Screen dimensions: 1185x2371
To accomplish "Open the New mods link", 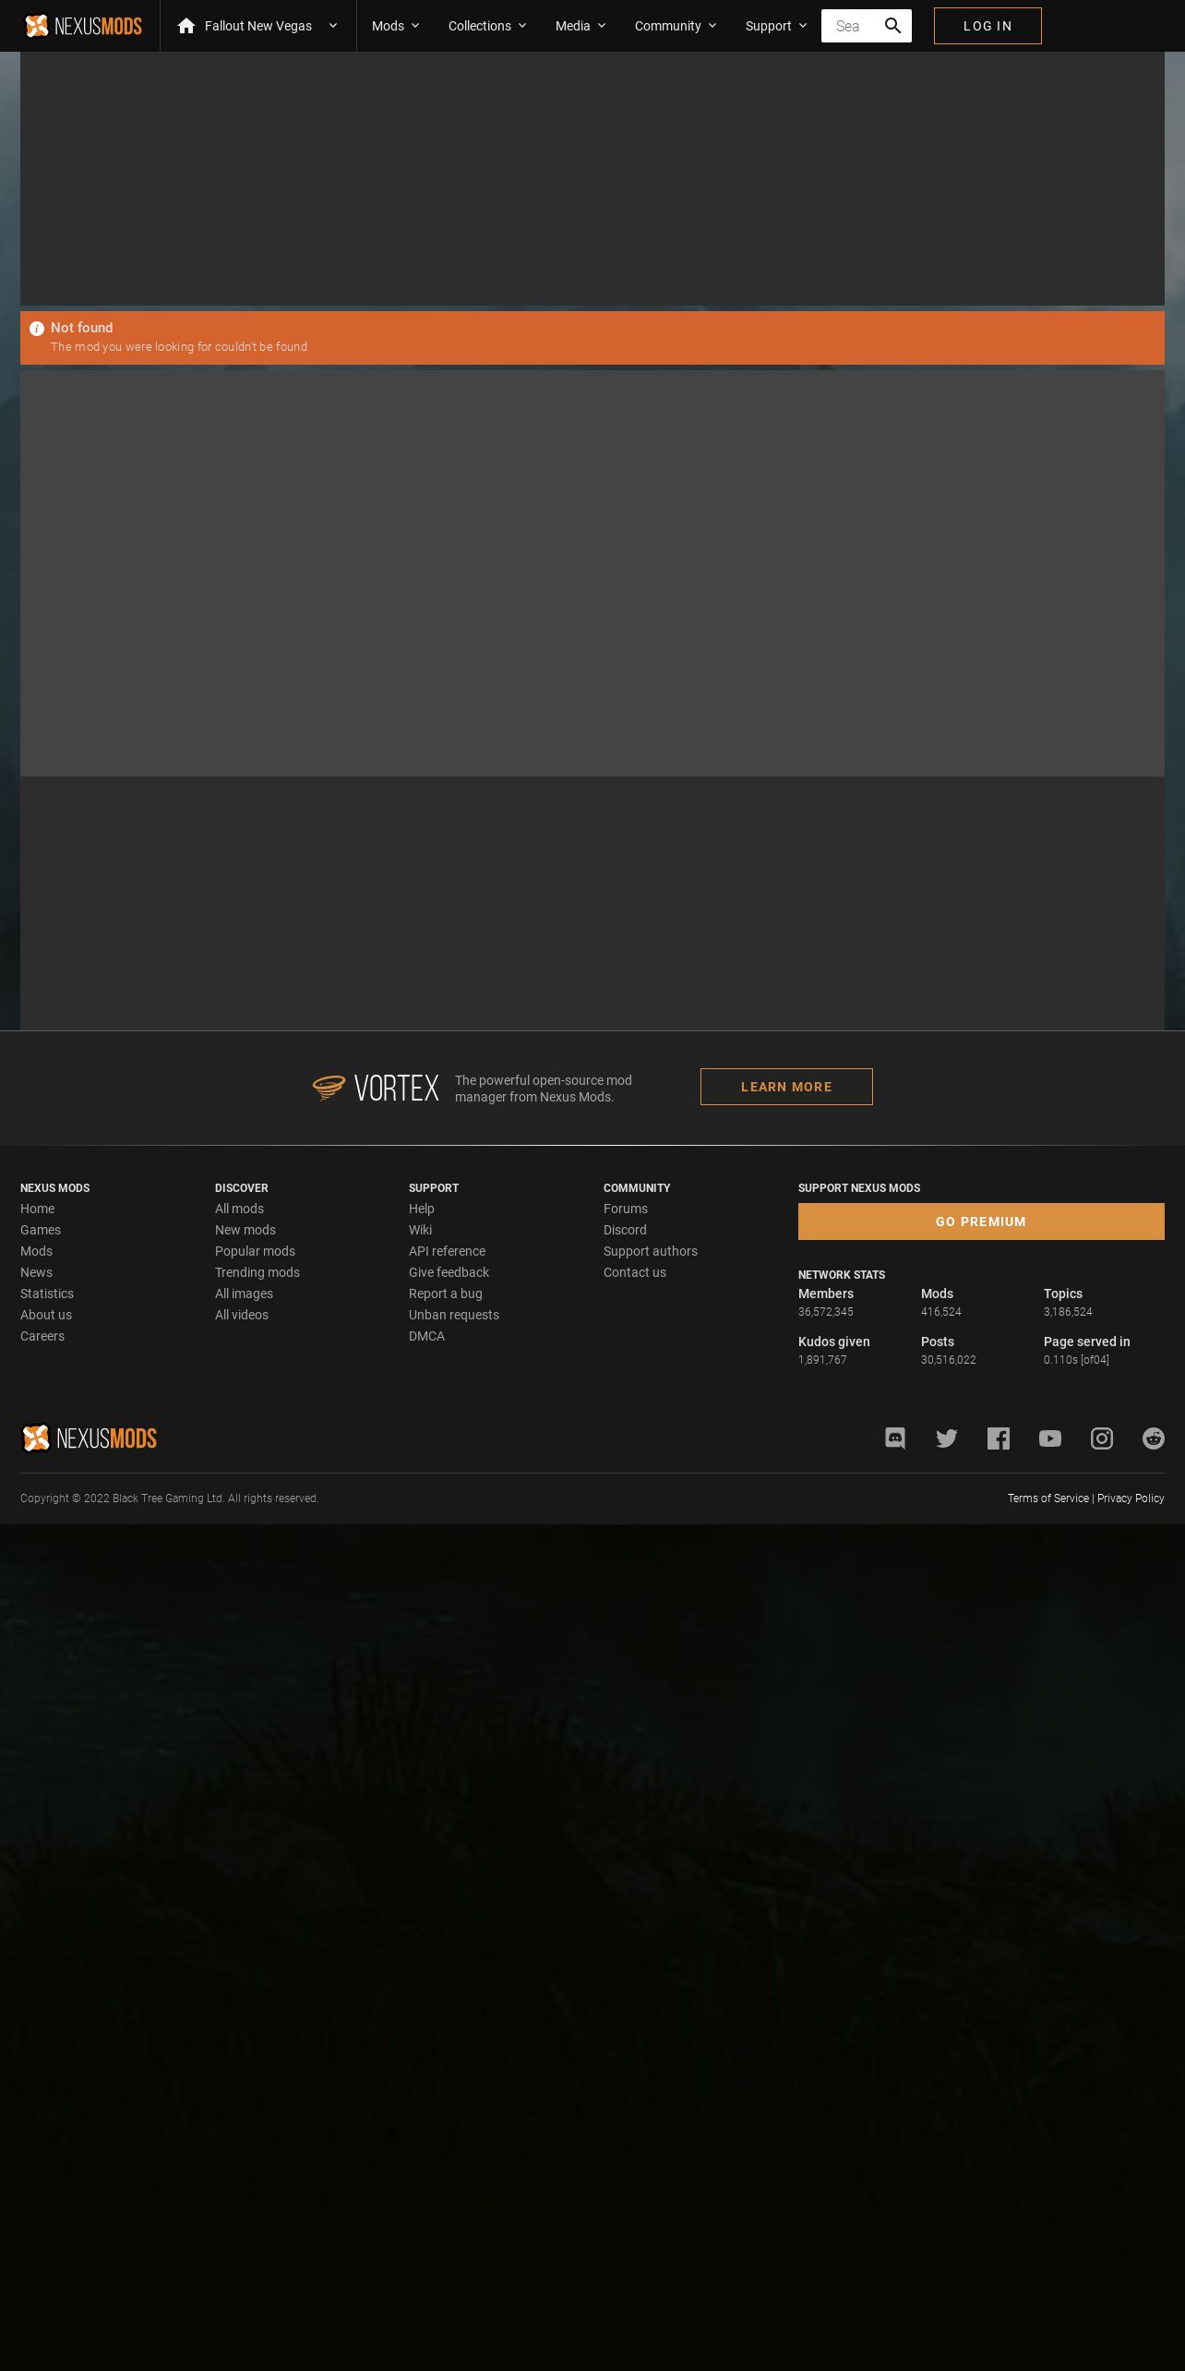I will click(x=245, y=1230).
